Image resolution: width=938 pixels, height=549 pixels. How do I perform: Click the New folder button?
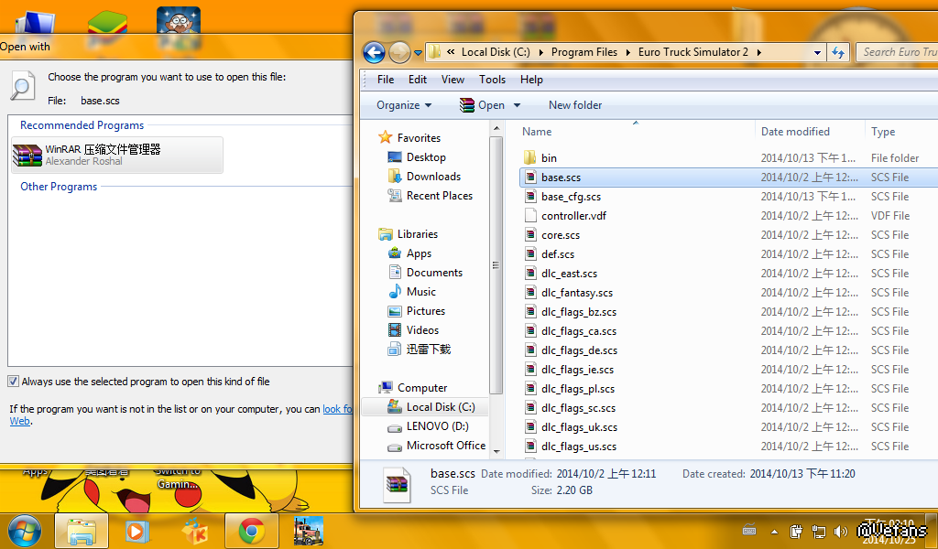coord(574,105)
